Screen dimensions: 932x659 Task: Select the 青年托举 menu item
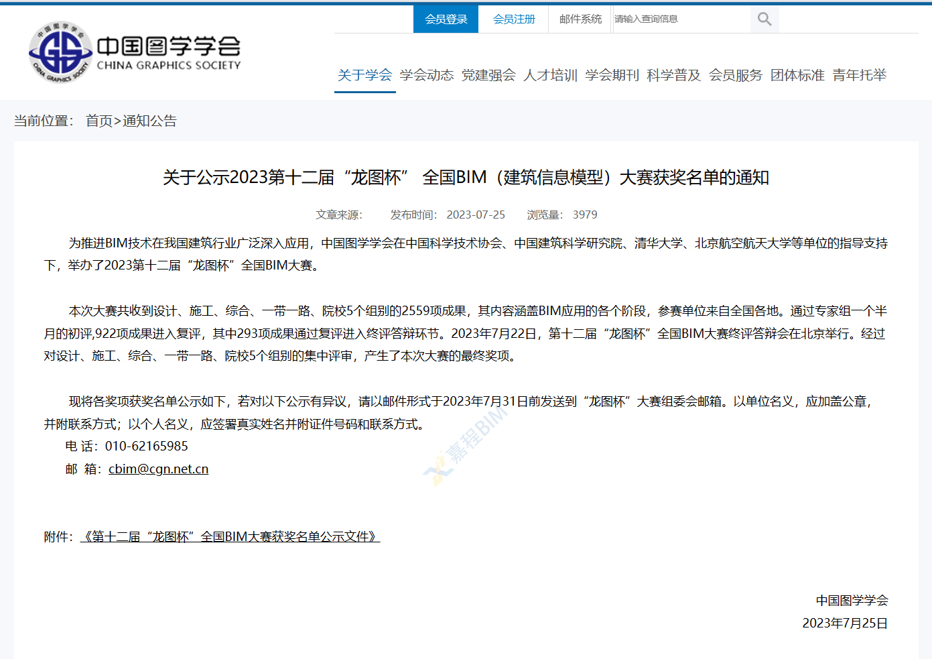860,75
